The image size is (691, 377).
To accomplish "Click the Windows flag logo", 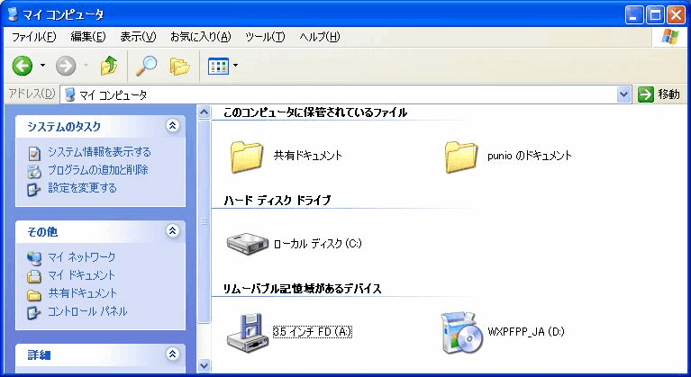I will tap(670, 37).
